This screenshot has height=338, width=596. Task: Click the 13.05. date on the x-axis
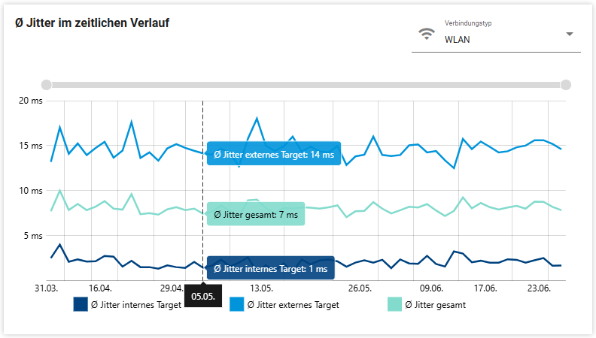261,288
